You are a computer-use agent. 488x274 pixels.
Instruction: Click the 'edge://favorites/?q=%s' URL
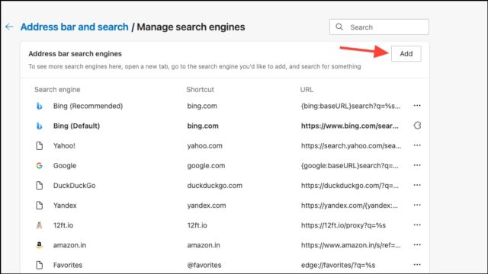click(x=338, y=265)
